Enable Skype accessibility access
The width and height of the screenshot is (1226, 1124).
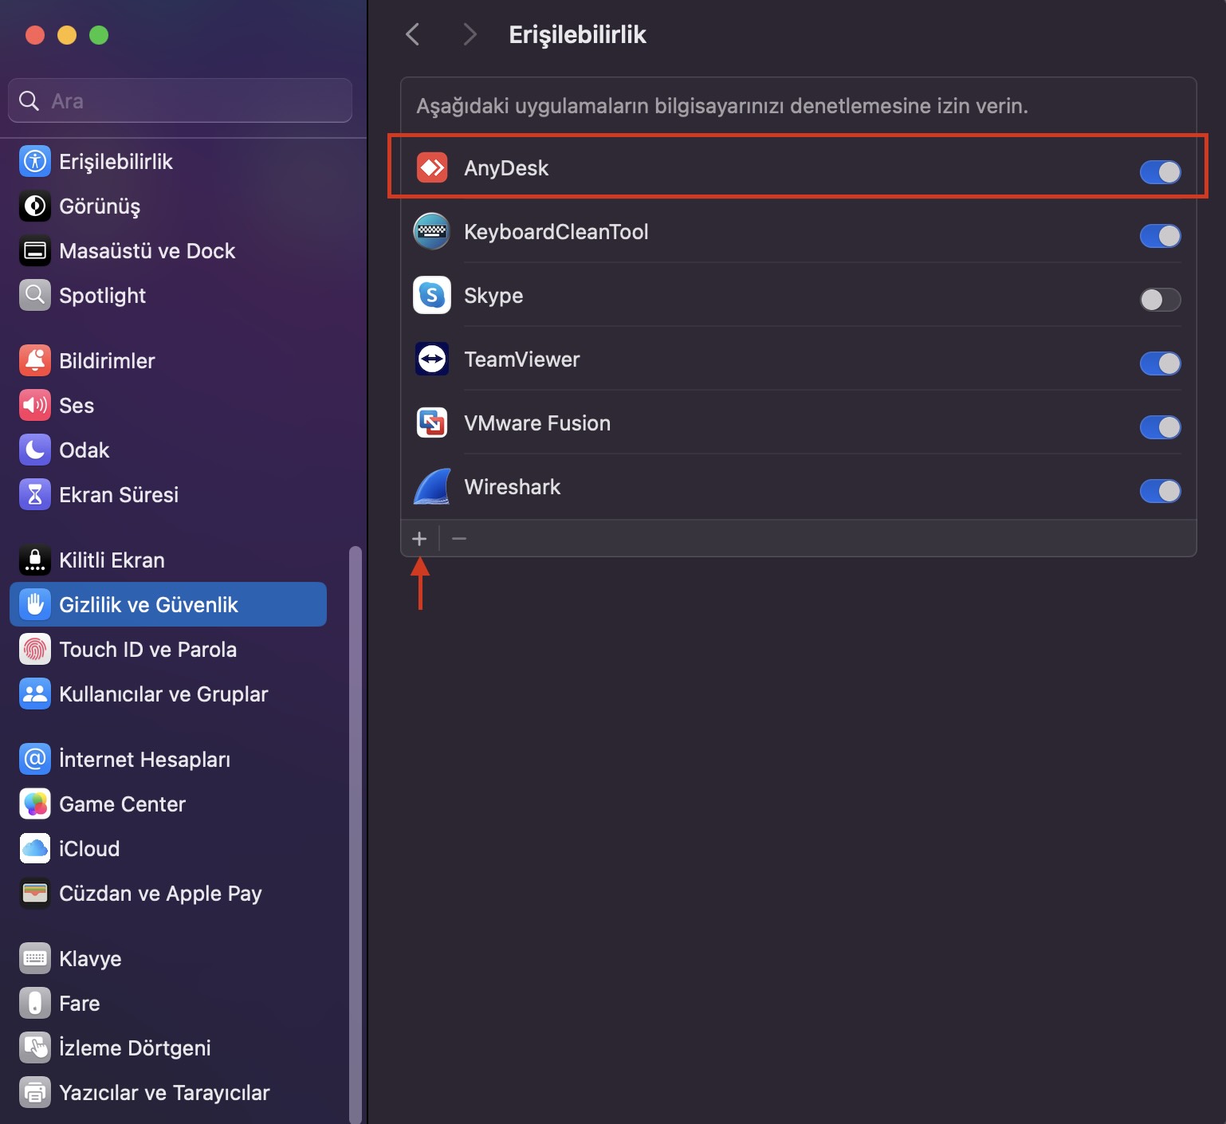click(x=1160, y=300)
